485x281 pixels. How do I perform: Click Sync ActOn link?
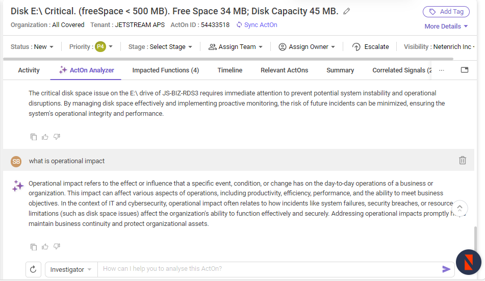pos(257,25)
